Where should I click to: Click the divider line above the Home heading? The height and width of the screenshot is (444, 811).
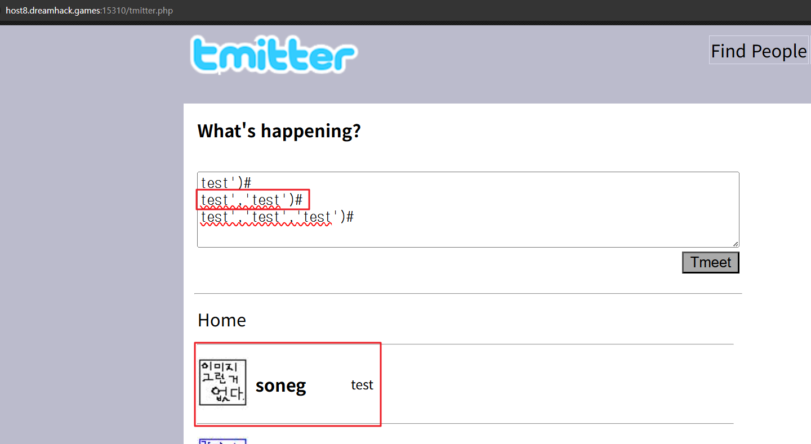click(467, 294)
